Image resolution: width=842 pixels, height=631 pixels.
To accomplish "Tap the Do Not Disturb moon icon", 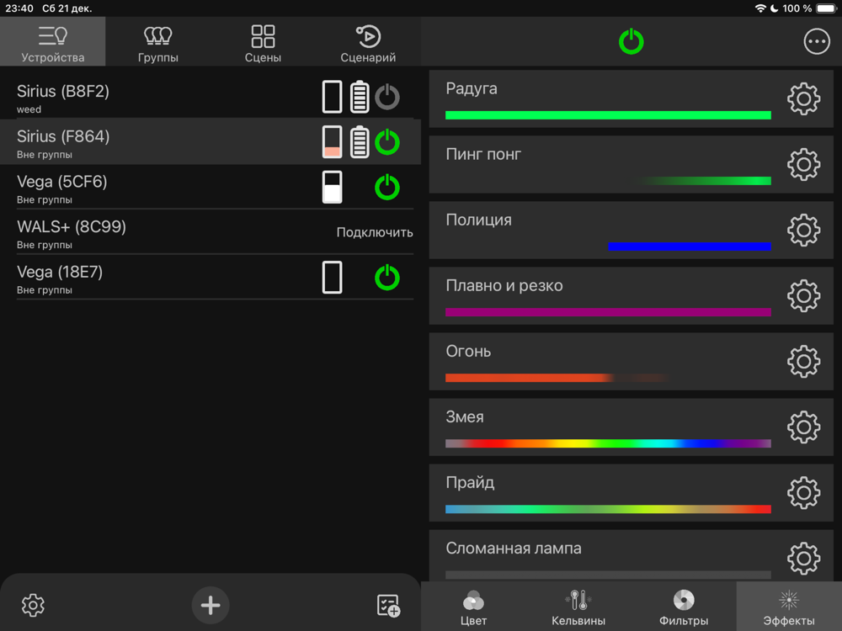I will point(775,8).
